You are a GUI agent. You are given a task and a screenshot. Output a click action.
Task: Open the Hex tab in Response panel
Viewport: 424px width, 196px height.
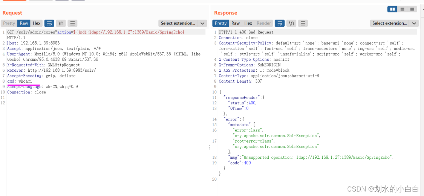pyautogui.click(x=248, y=23)
